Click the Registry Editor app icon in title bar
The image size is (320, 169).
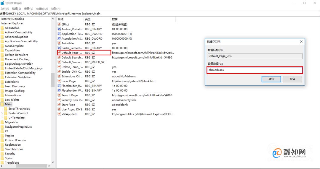point(2,3)
